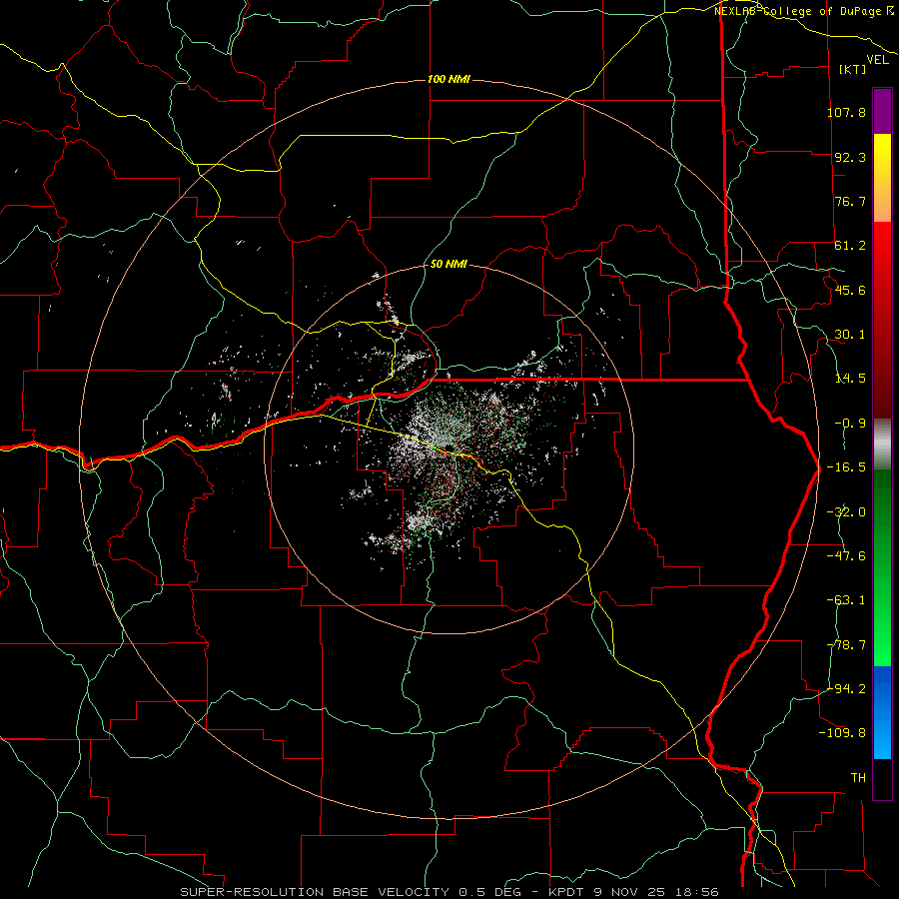Click the -109.8 velocity scale label
899x899 pixels.
point(842,733)
